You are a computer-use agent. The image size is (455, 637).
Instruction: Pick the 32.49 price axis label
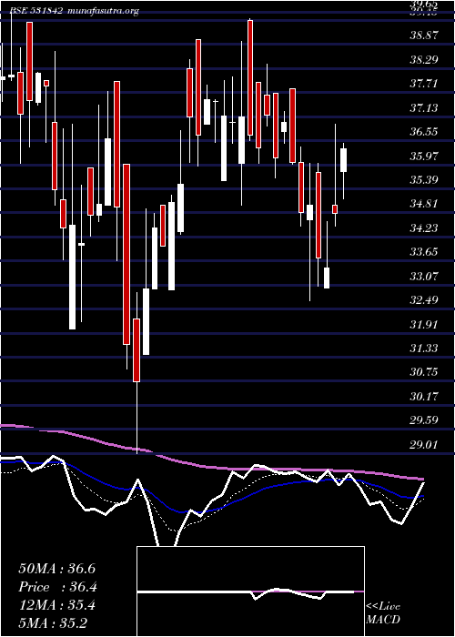pyautogui.click(x=424, y=299)
